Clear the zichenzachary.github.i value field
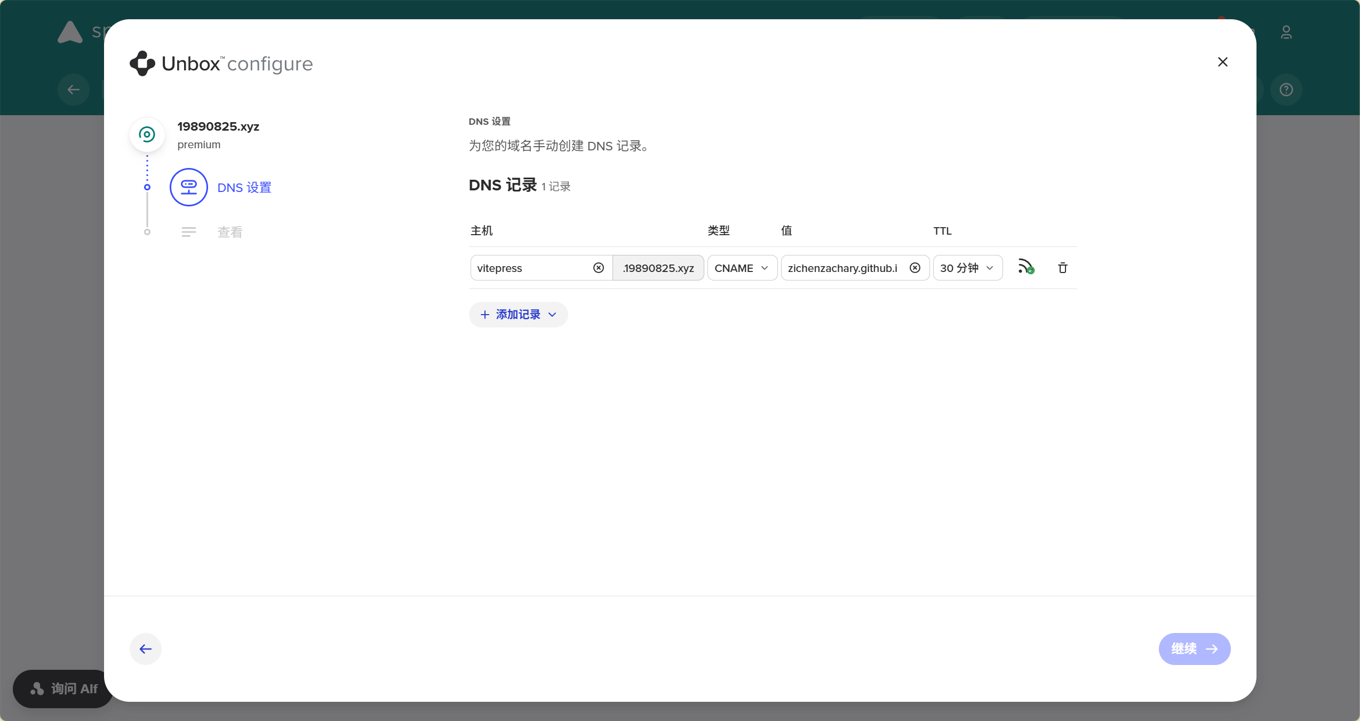Viewport: 1360px width, 721px height. (914, 268)
